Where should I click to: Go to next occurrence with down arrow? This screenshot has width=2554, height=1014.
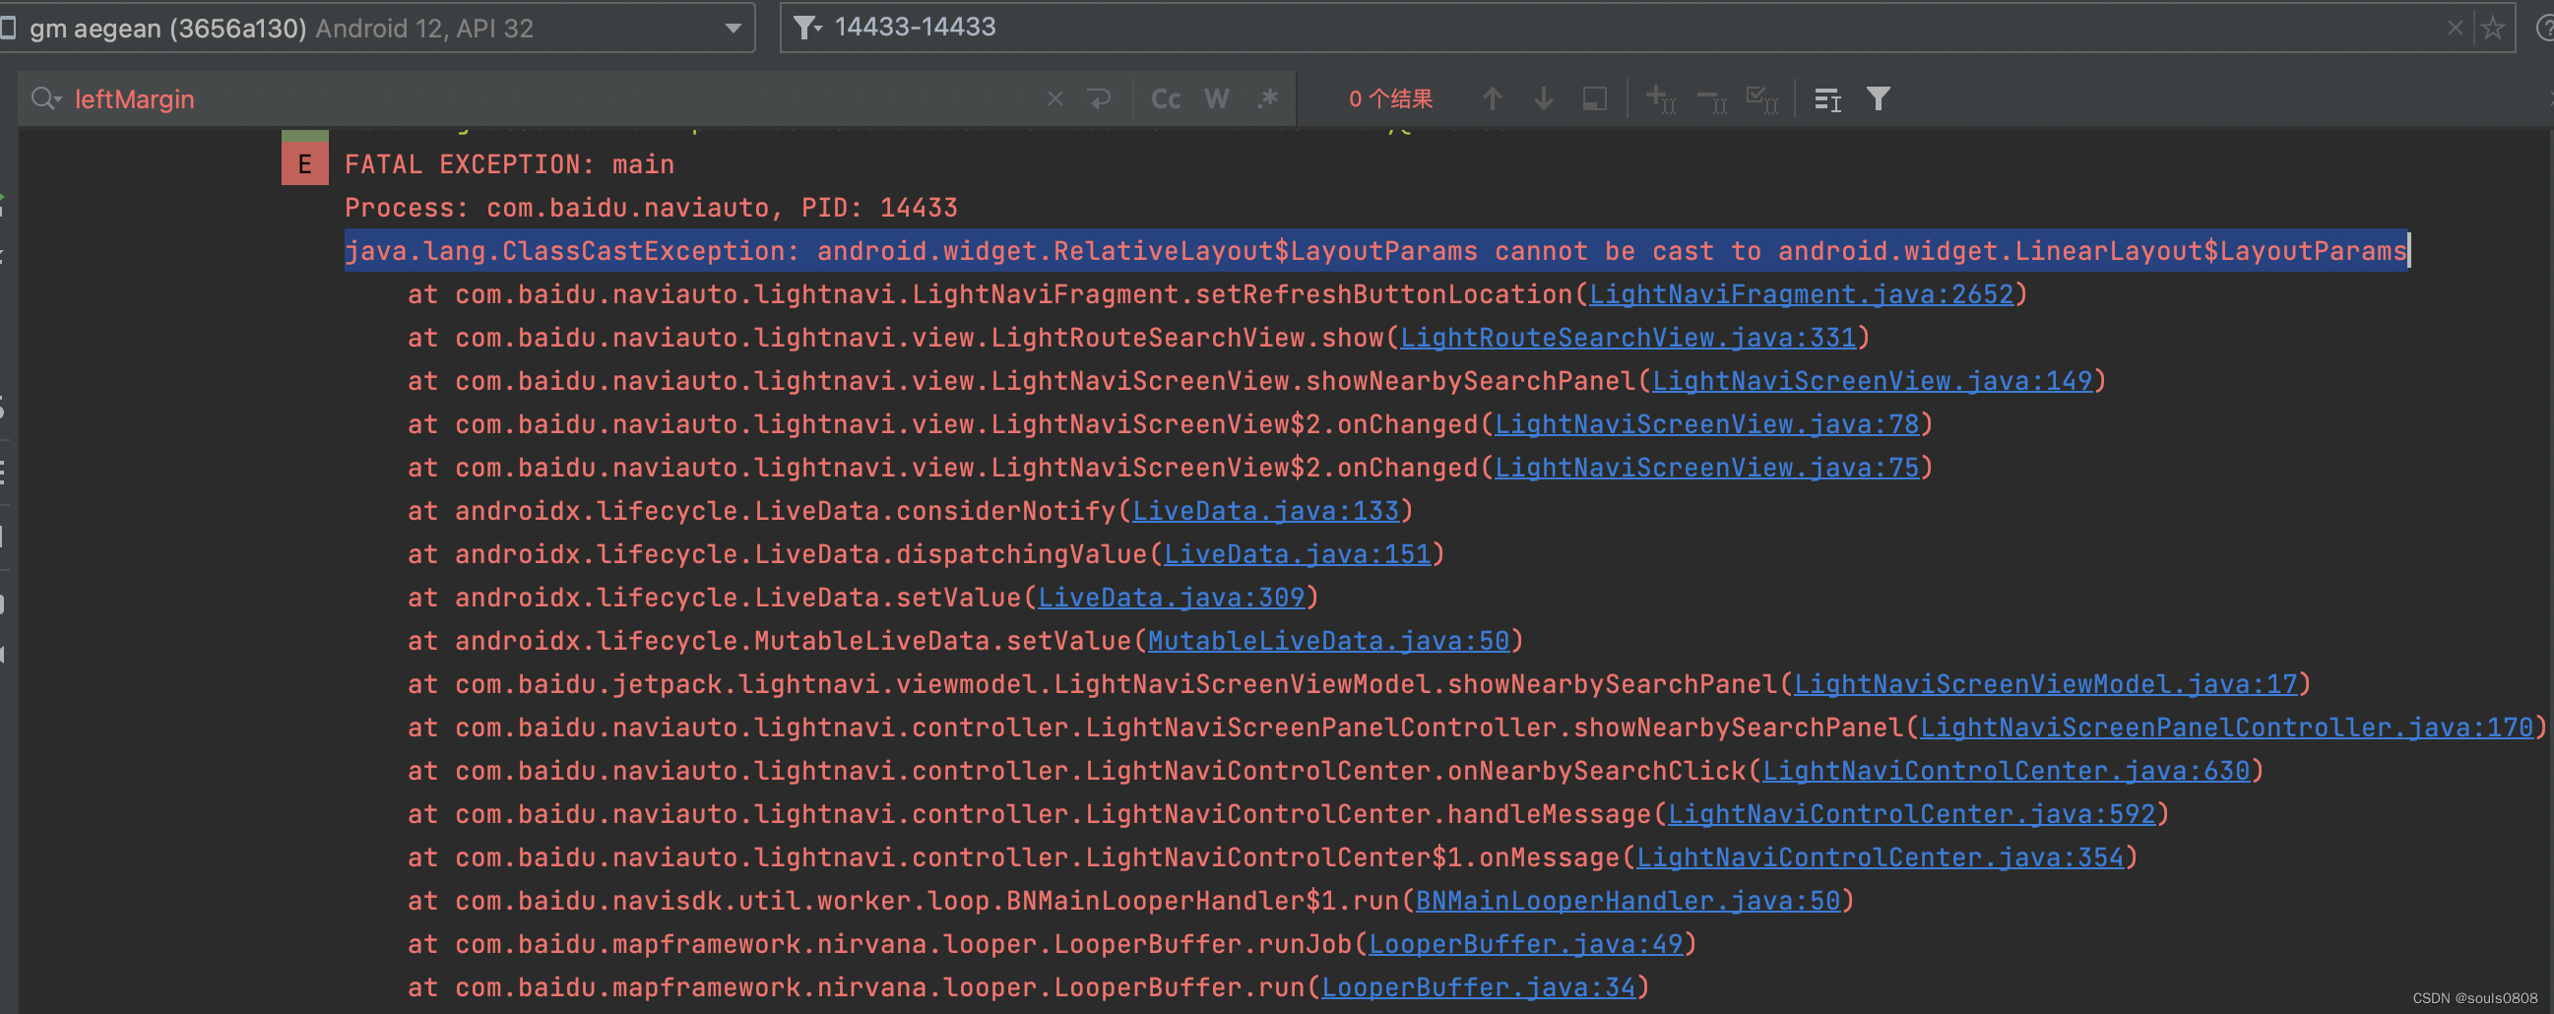1543,99
